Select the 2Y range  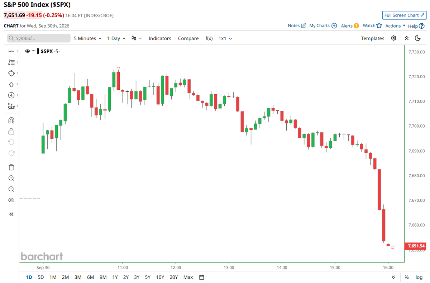pos(126,277)
